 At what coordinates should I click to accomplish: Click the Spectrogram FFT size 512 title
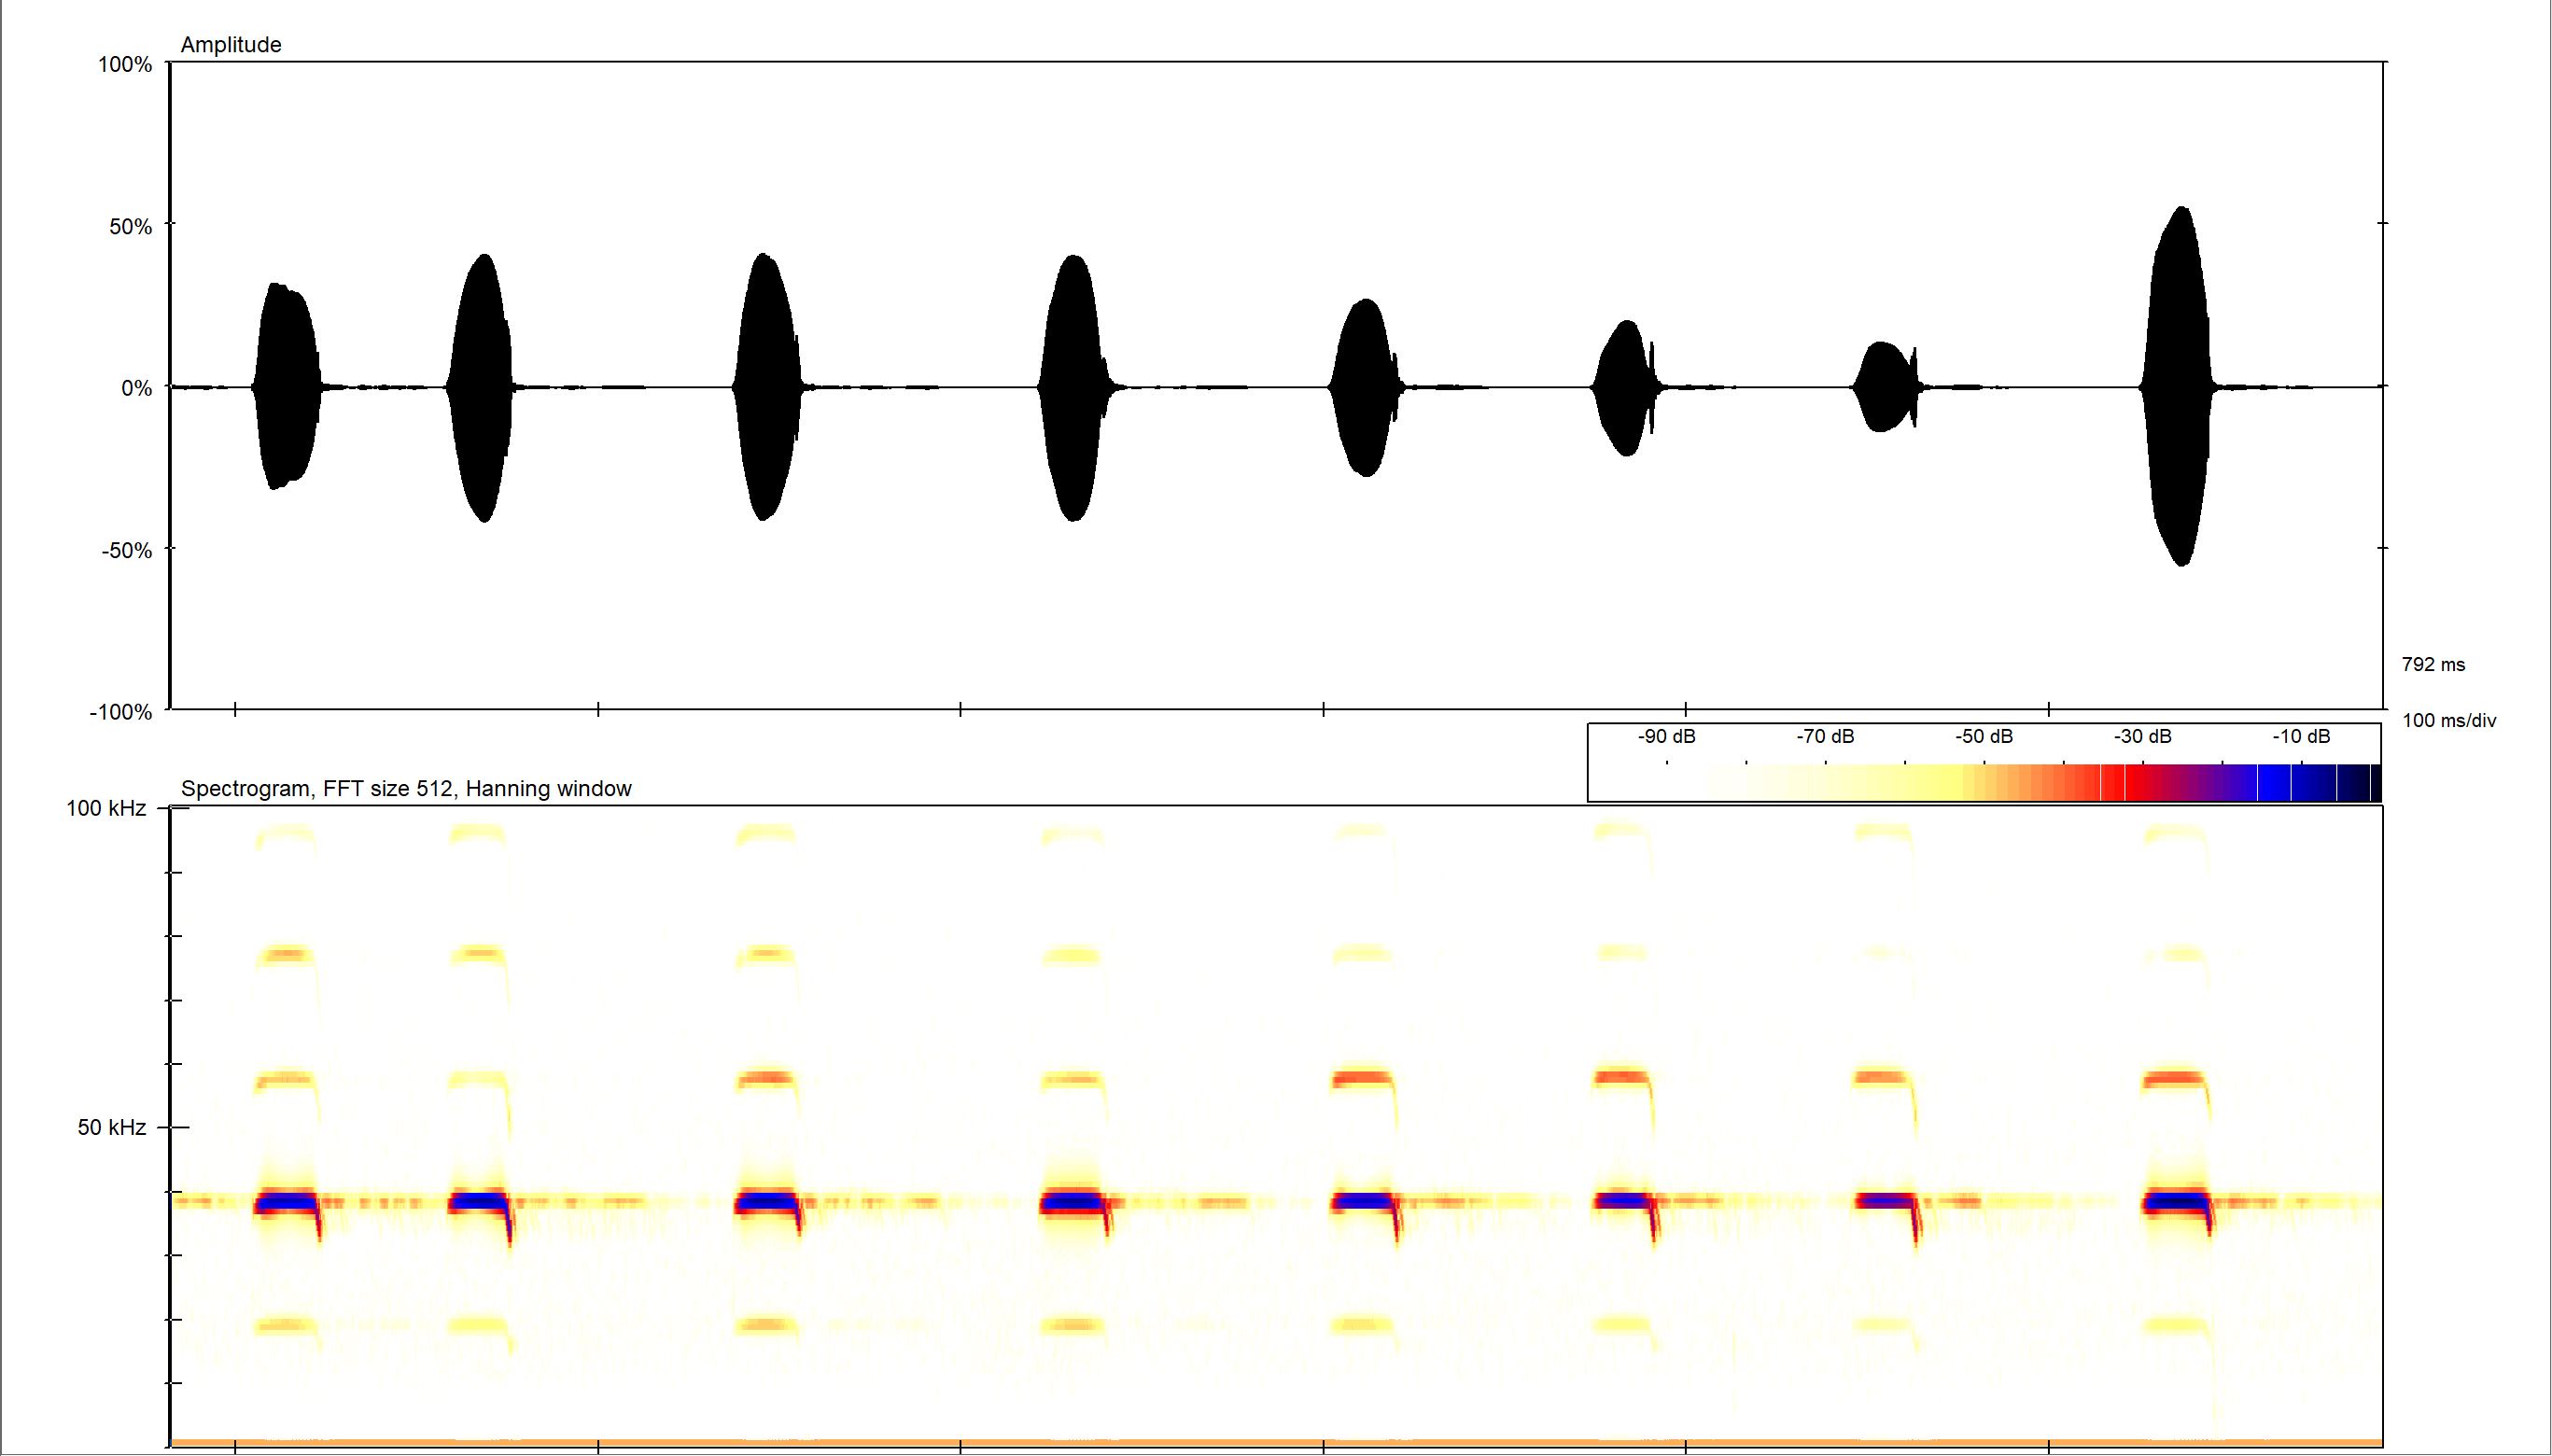coord(406,789)
